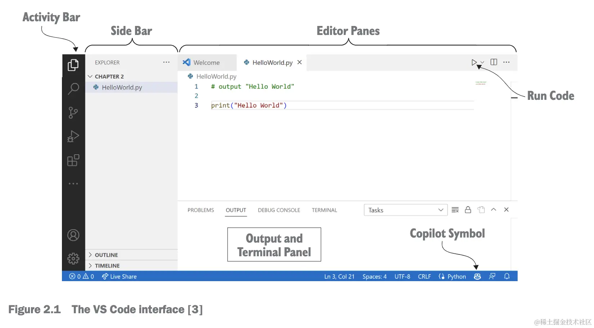Close the bottom panel
The width and height of the screenshot is (594, 328).
(x=506, y=209)
